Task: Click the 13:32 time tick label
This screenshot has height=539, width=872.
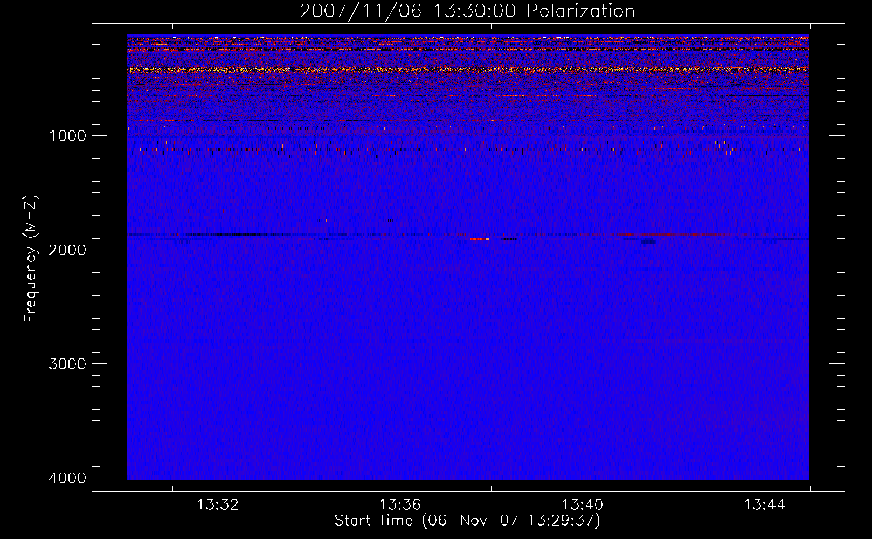Action: click(218, 505)
